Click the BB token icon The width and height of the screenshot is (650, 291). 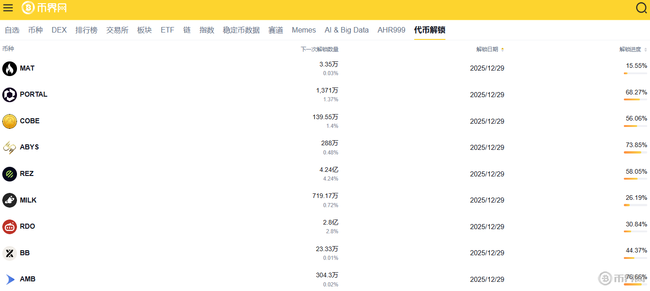click(9, 253)
